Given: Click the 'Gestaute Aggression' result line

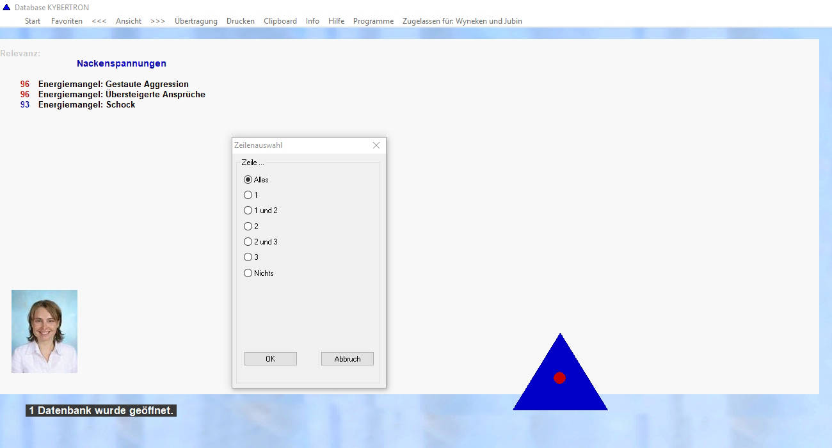Looking at the screenshot, I should pos(113,84).
